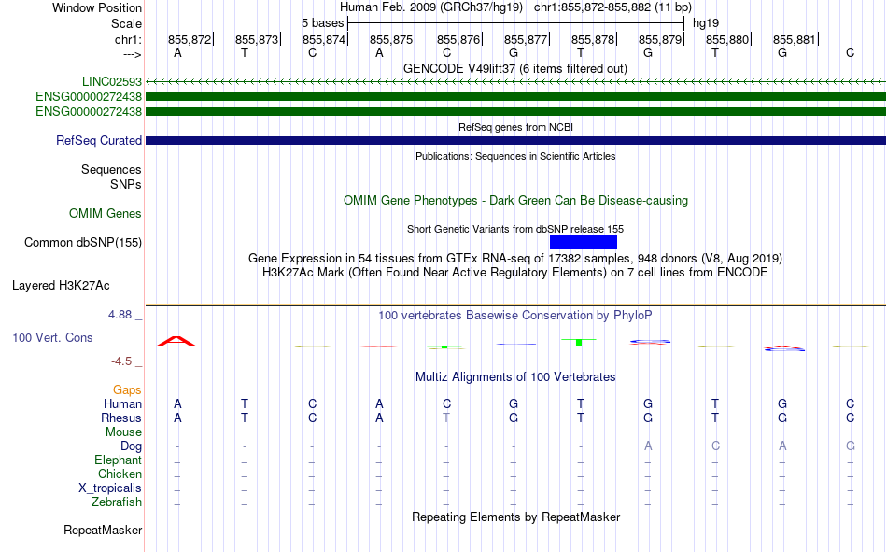Click Short Genetic Variants from dbSNP title

(515, 229)
